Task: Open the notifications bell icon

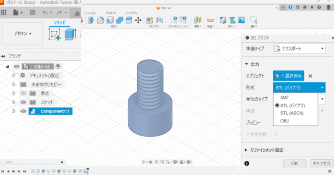Action: point(312,7)
